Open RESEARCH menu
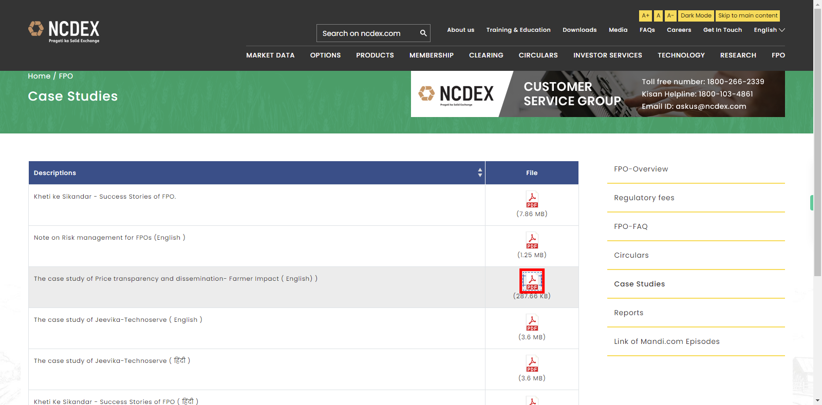 [738, 55]
